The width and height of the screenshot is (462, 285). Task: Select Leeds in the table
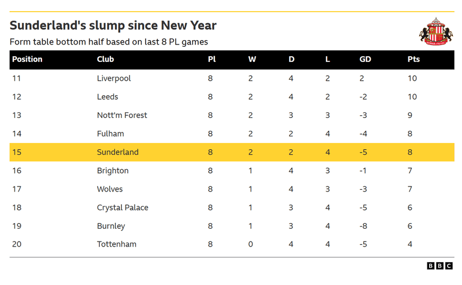pyautogui.click(x=108, y=97)
